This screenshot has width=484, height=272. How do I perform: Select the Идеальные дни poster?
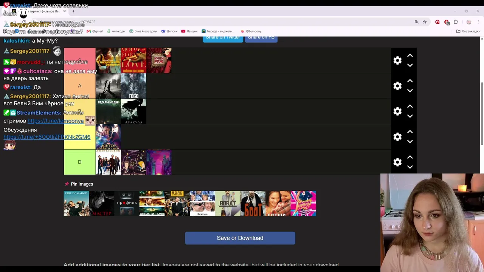click(108, 111)
